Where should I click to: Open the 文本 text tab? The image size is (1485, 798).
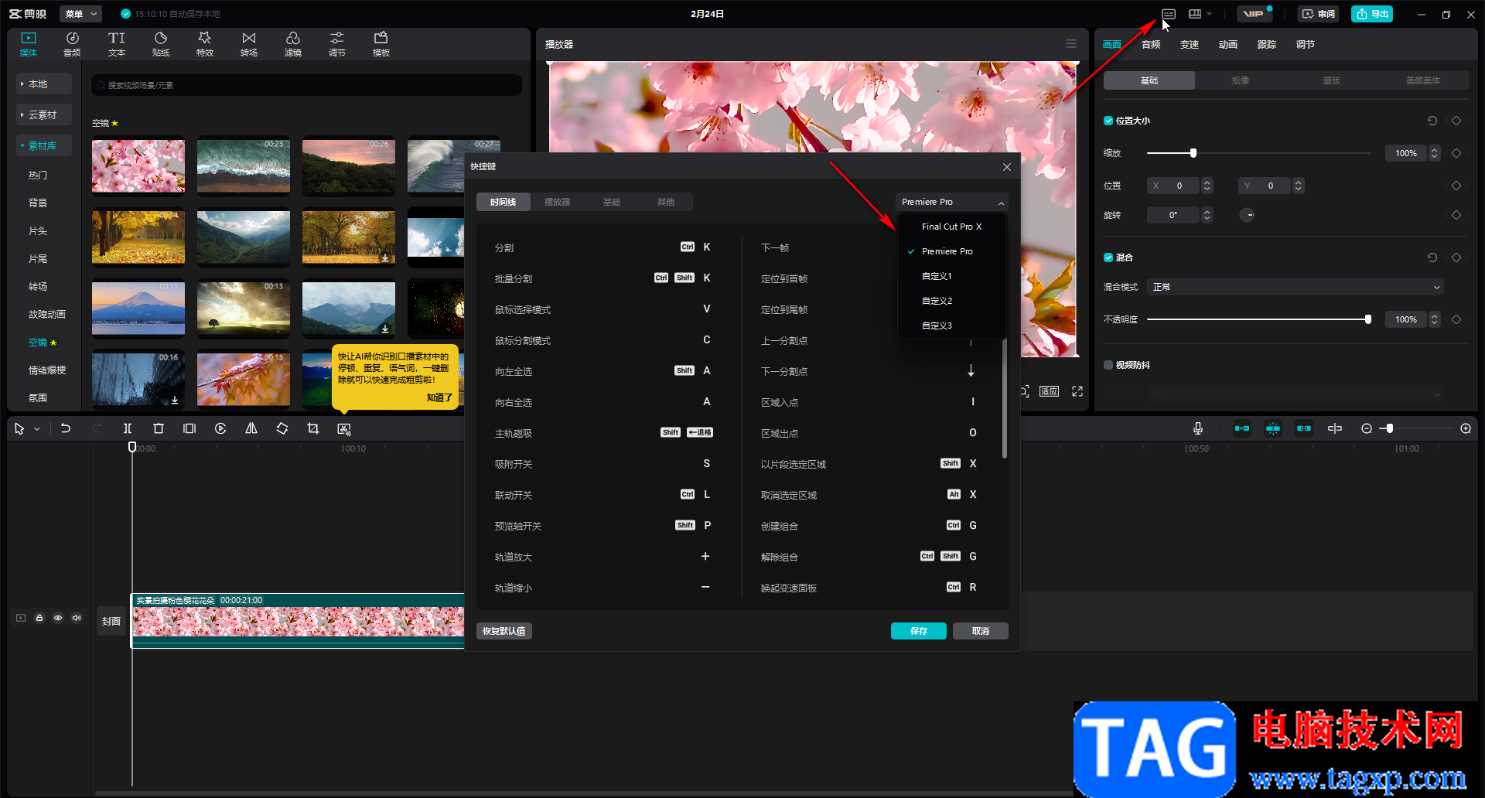(x=117, y=44)
